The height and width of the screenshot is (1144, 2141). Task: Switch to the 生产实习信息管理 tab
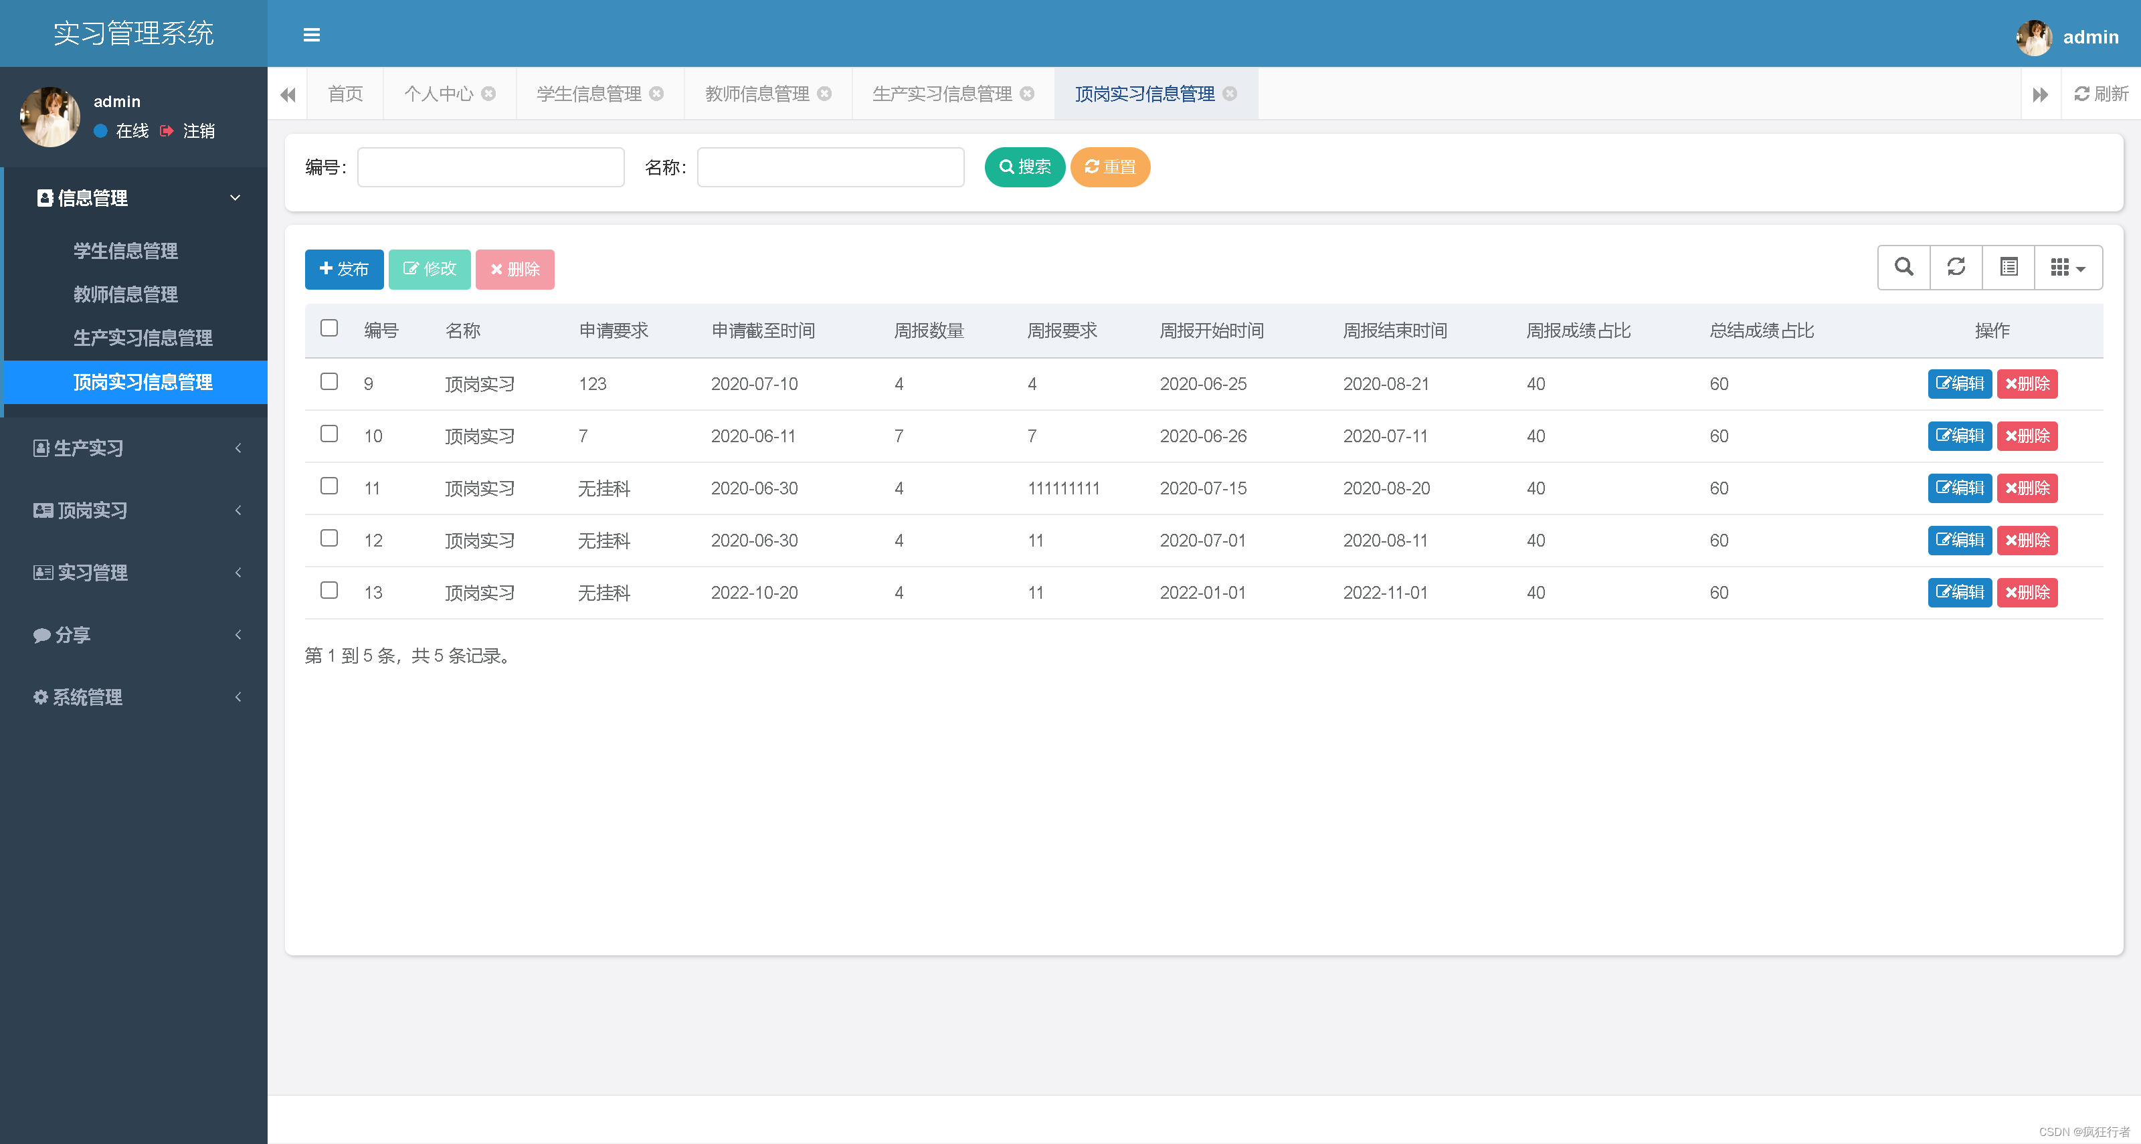[943, 94]
